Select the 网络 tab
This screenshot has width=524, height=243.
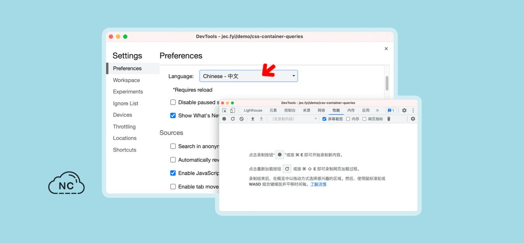click(x=322, y=111)
